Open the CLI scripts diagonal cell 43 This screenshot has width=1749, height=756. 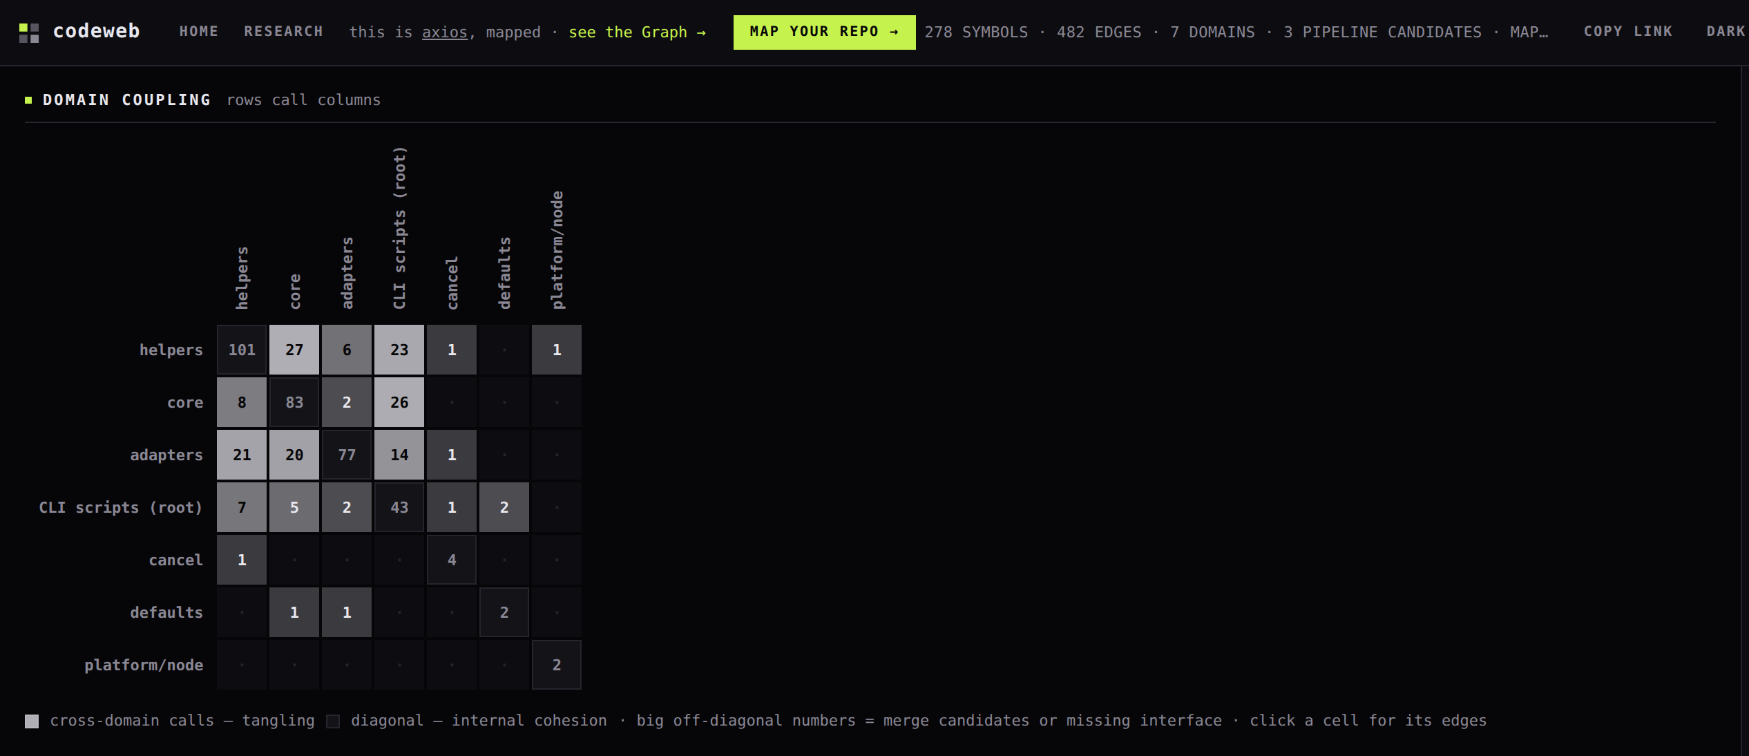tap(399, 507)
